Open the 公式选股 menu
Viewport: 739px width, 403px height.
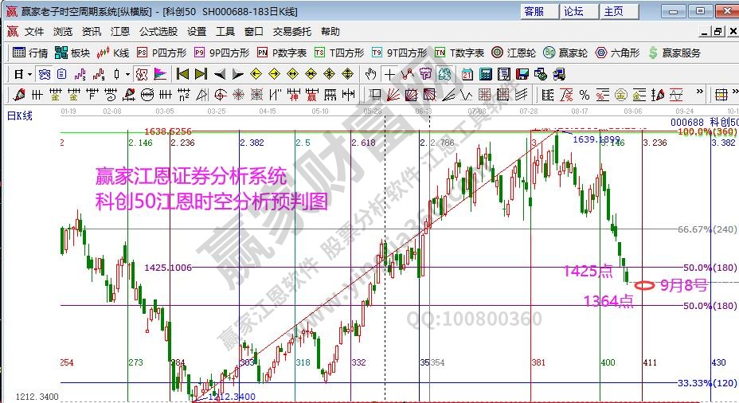coord(158,32)
